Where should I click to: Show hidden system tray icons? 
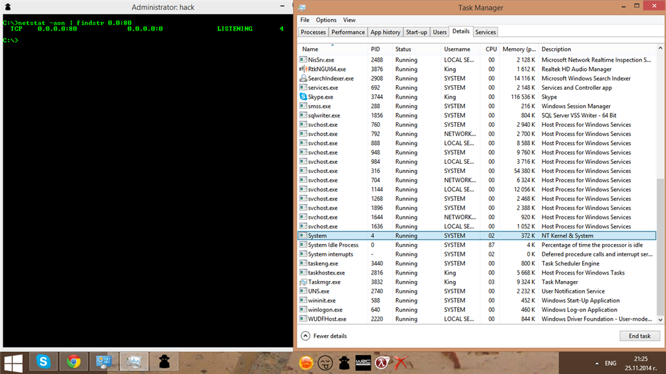pos(597,364)
